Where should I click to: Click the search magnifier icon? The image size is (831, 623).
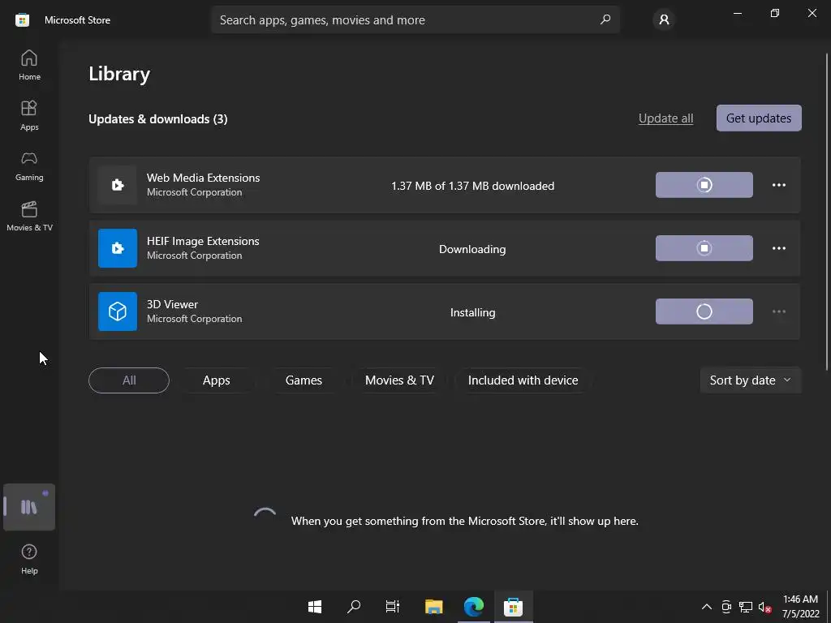[605, 19]
